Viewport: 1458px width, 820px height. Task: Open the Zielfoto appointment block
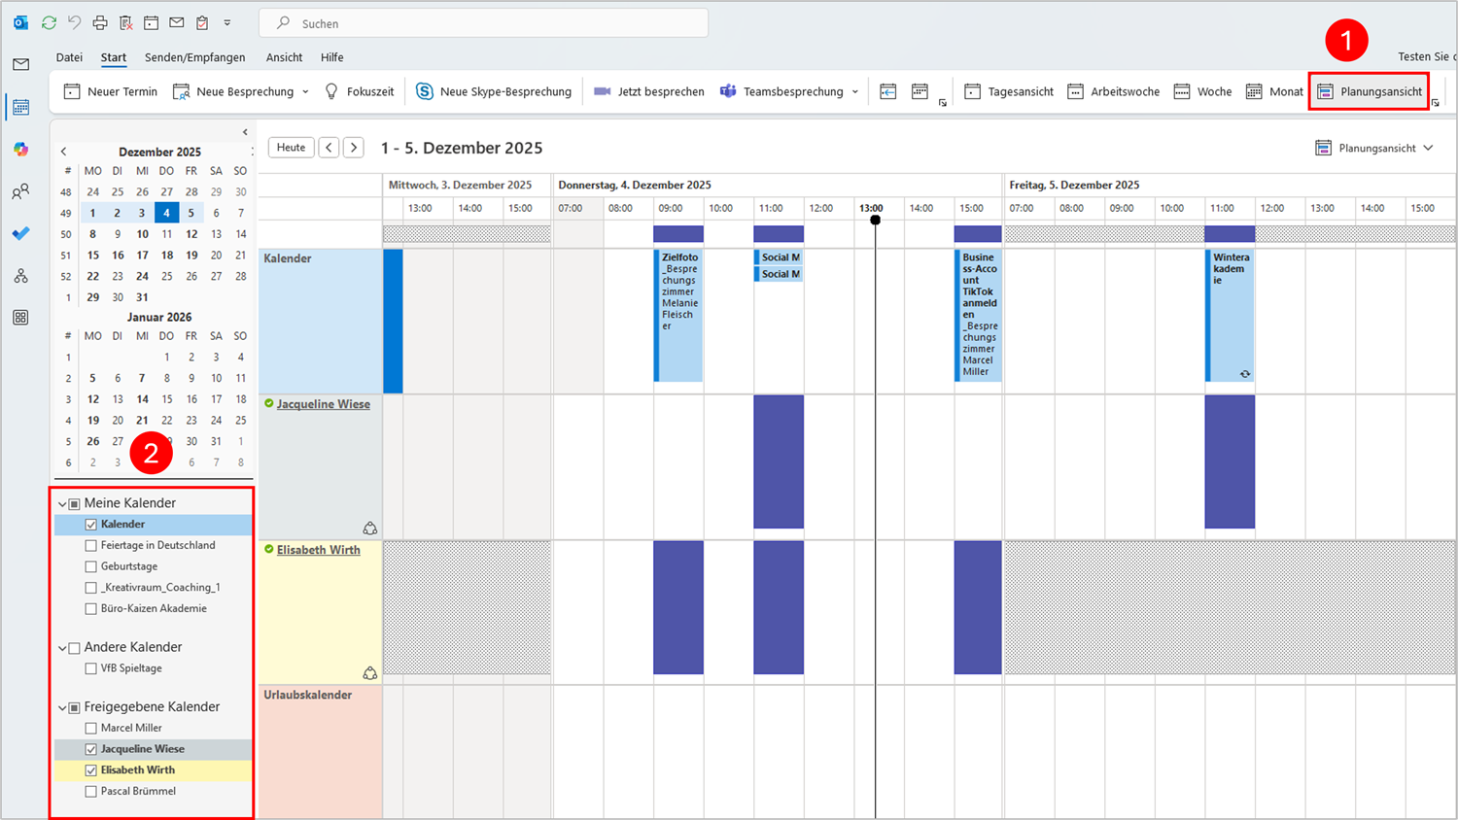(x=679, y=315)
